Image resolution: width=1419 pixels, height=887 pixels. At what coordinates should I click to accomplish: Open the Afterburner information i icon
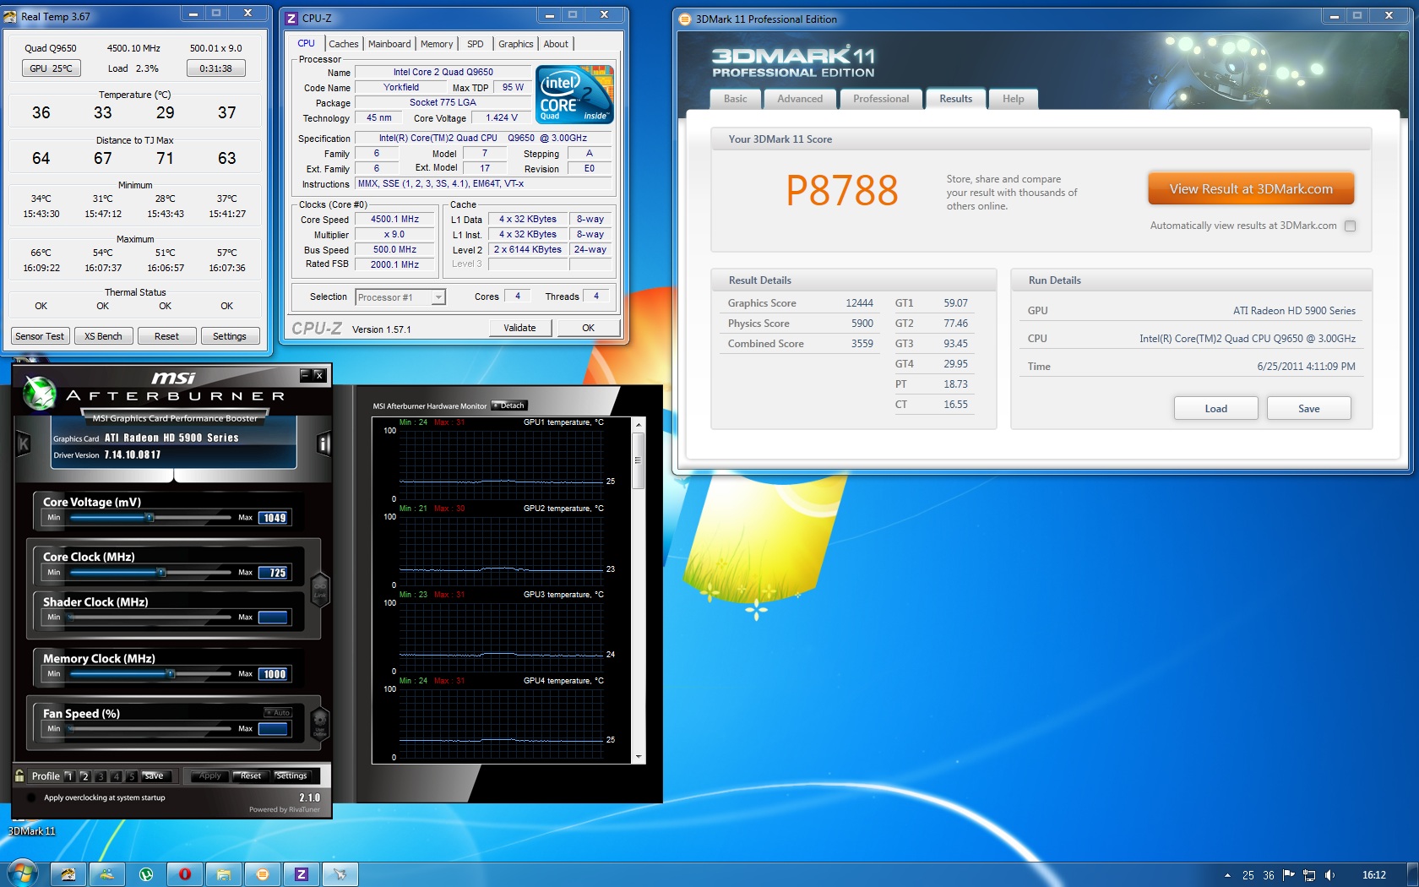(323, 443)
